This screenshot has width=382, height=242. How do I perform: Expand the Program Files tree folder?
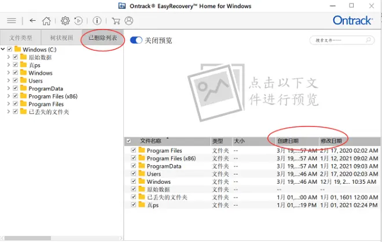click(9, 103)
